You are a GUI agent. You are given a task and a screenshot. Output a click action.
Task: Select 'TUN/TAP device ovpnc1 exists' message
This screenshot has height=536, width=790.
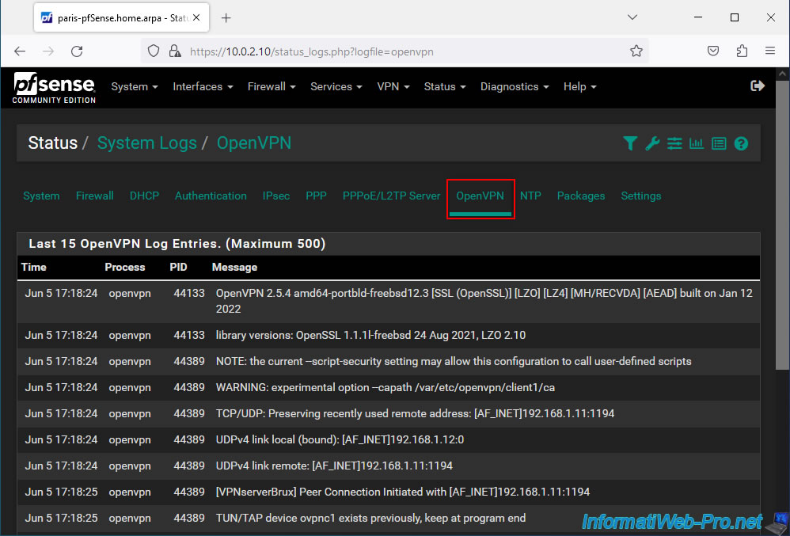coord(370,519)
